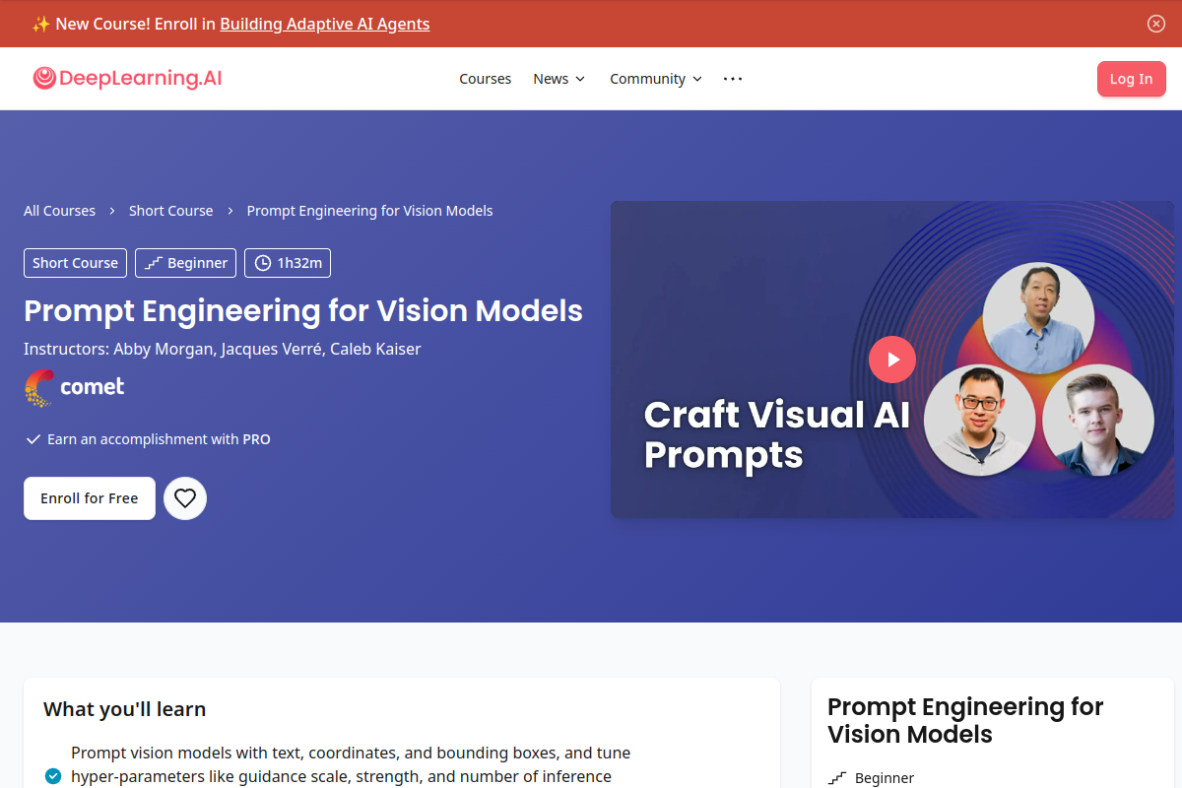Viewport: 1182px width, 788px height.
Task: Click the Craft Visual AI Prompts thumbnail text
Action: coord(777,434)
